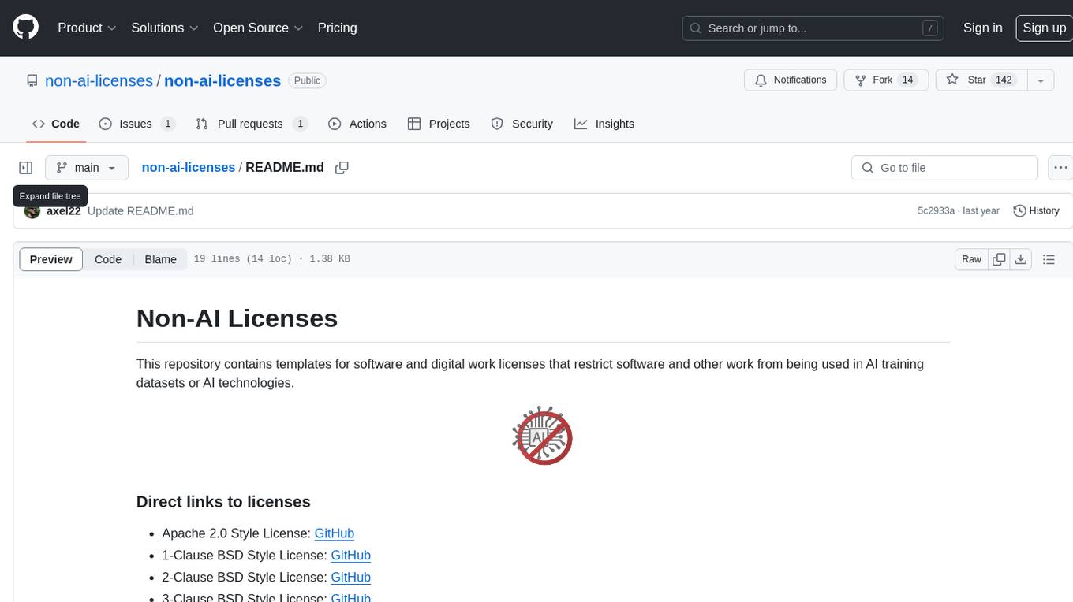The width and height of the screenshot is (1073, 602).
Task: Focus the Go to file field
Action: click(944, 168)
